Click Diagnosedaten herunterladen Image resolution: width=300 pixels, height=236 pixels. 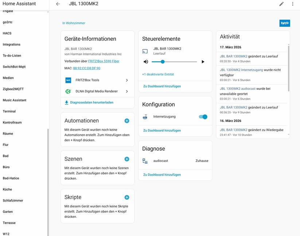click(x=91, y=103)
